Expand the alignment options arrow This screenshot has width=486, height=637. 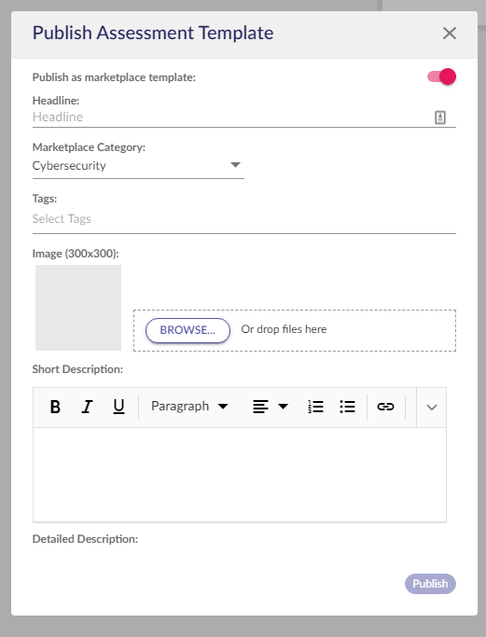coord(284,407)
